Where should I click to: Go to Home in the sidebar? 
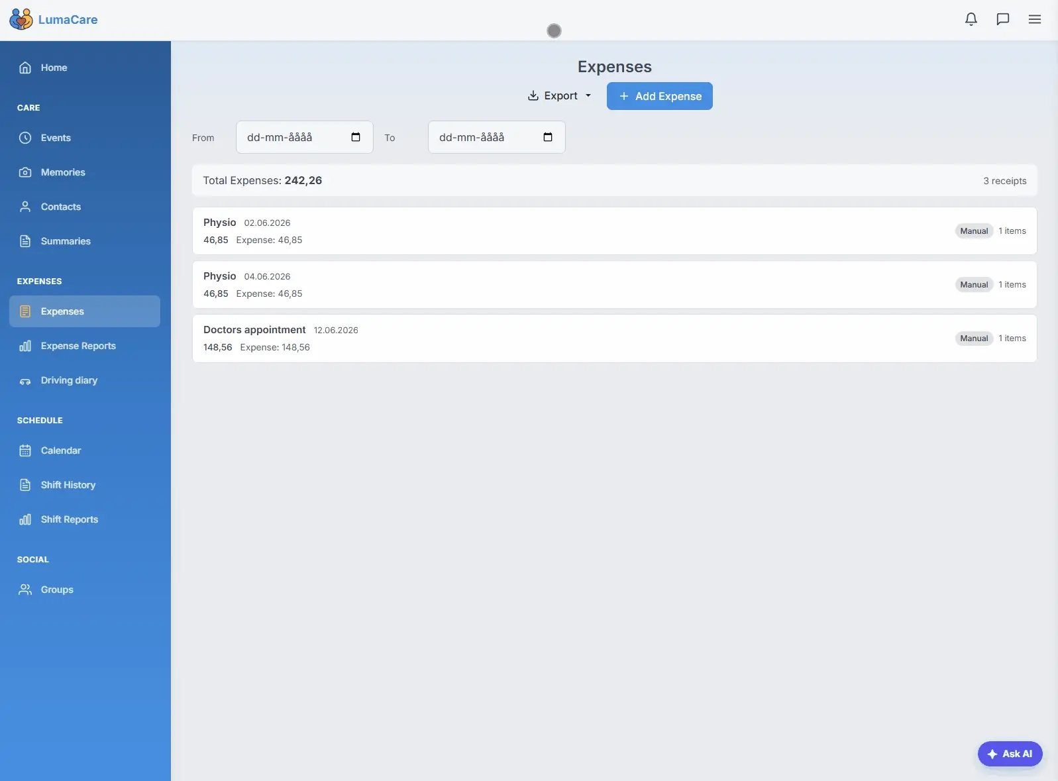(85, 68)
